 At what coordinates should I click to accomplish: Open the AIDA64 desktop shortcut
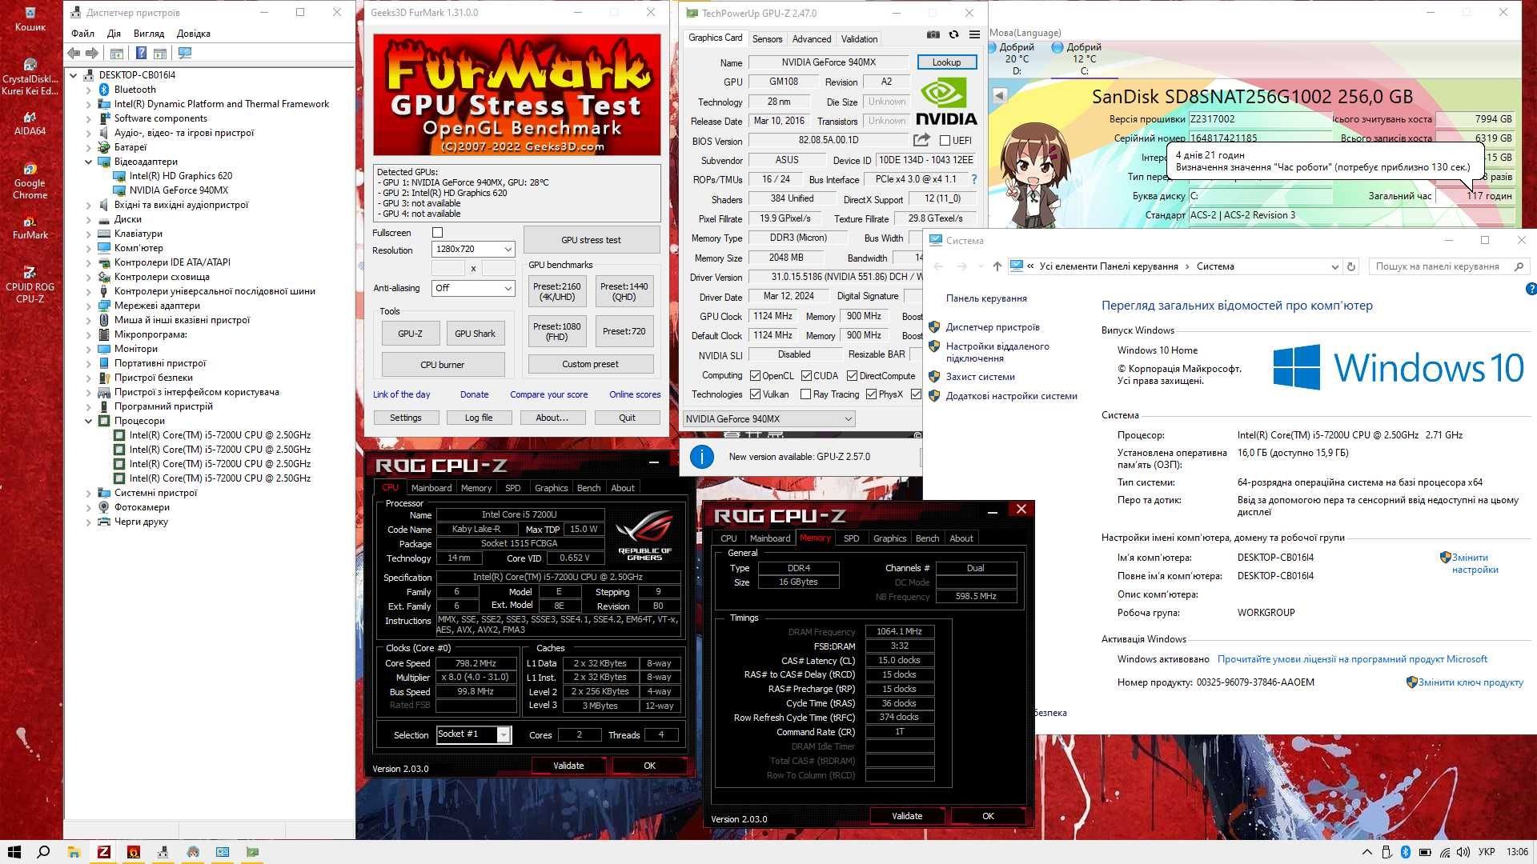(30, 122)
